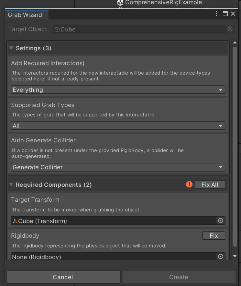
Task: Click the vertical scrollbar in the wizard panel
Action: point(235,146)
